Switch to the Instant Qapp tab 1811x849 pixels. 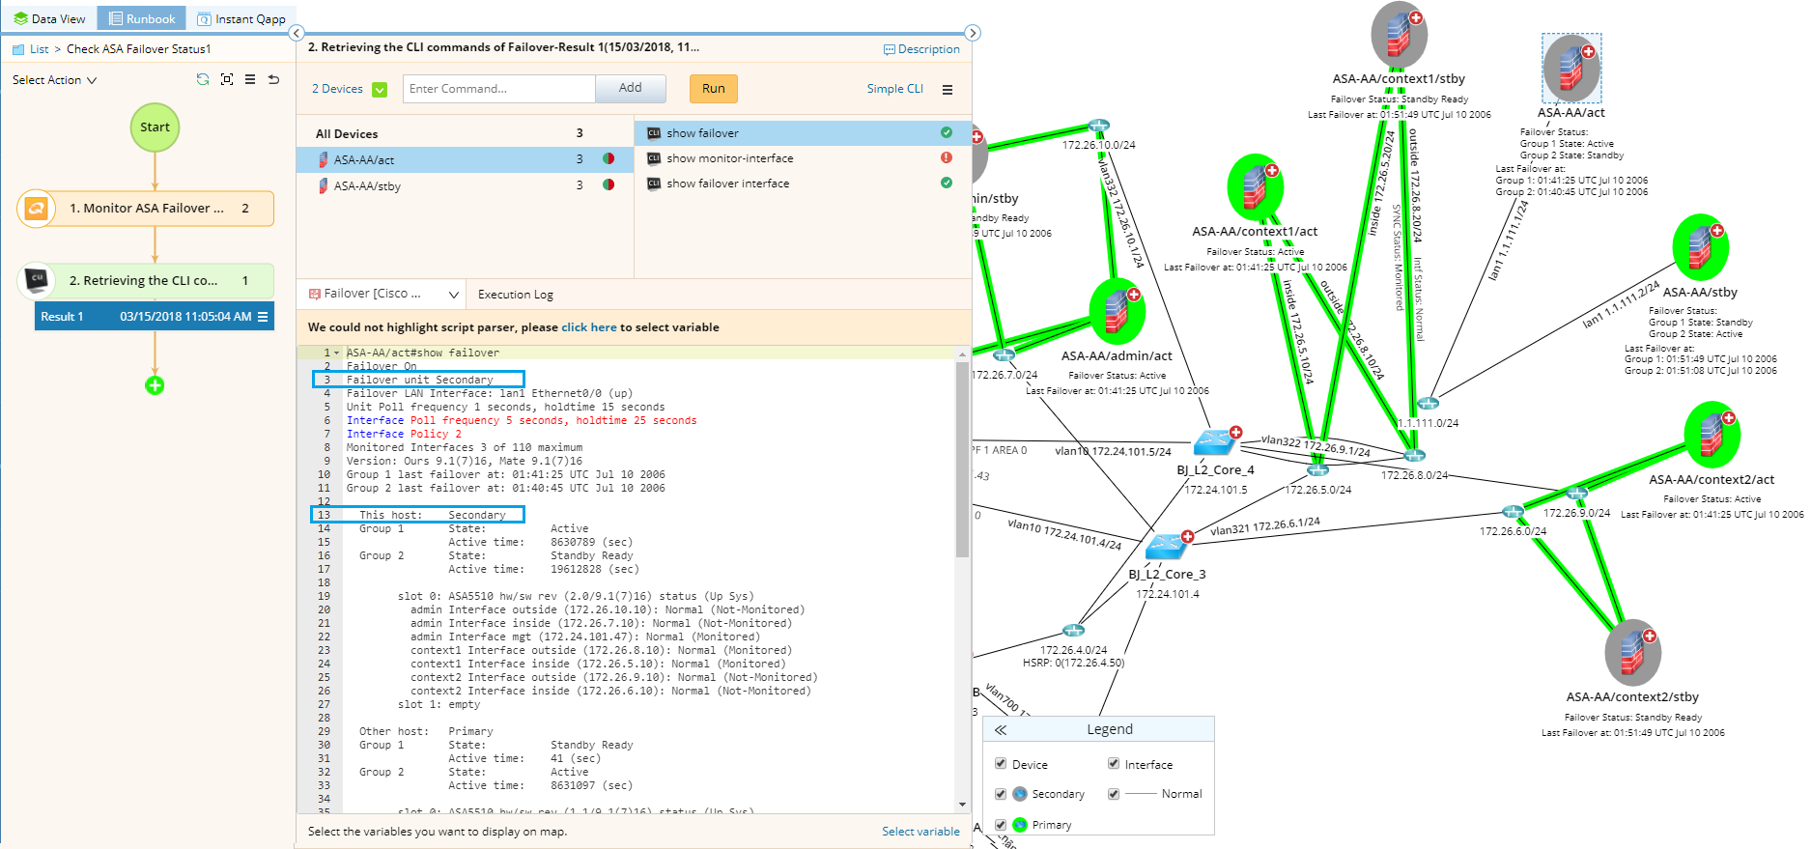(241, 18)
